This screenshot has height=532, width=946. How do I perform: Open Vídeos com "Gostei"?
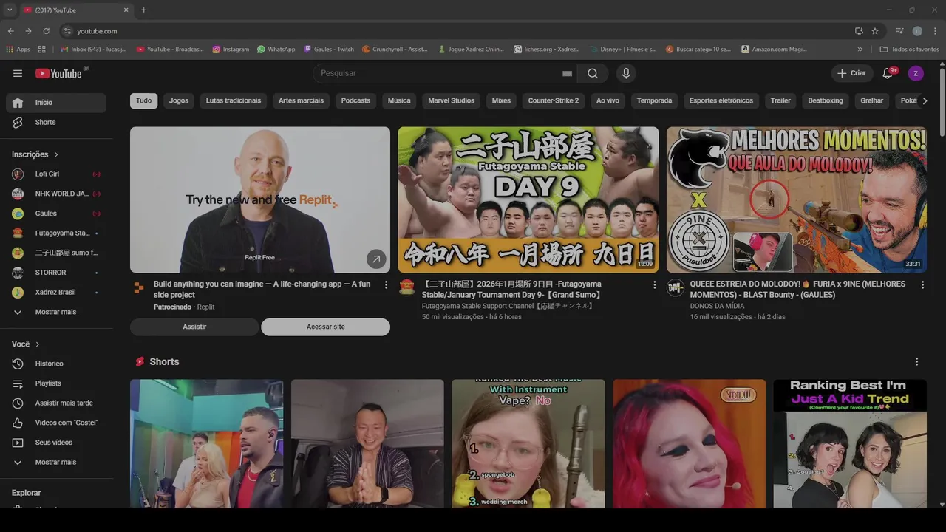pyautogui.click(x=56, y=423)
